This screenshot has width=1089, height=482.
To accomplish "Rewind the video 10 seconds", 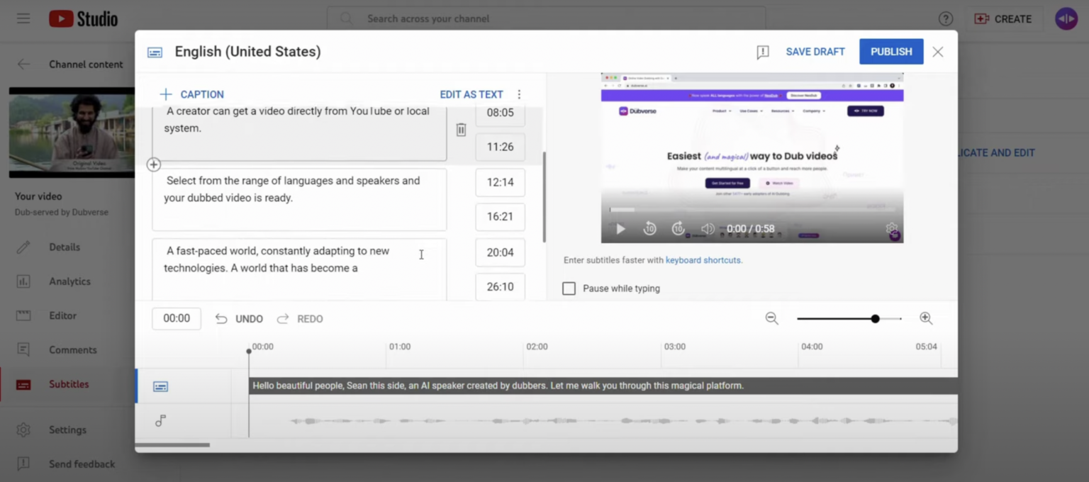I will (x=649, y=228).
